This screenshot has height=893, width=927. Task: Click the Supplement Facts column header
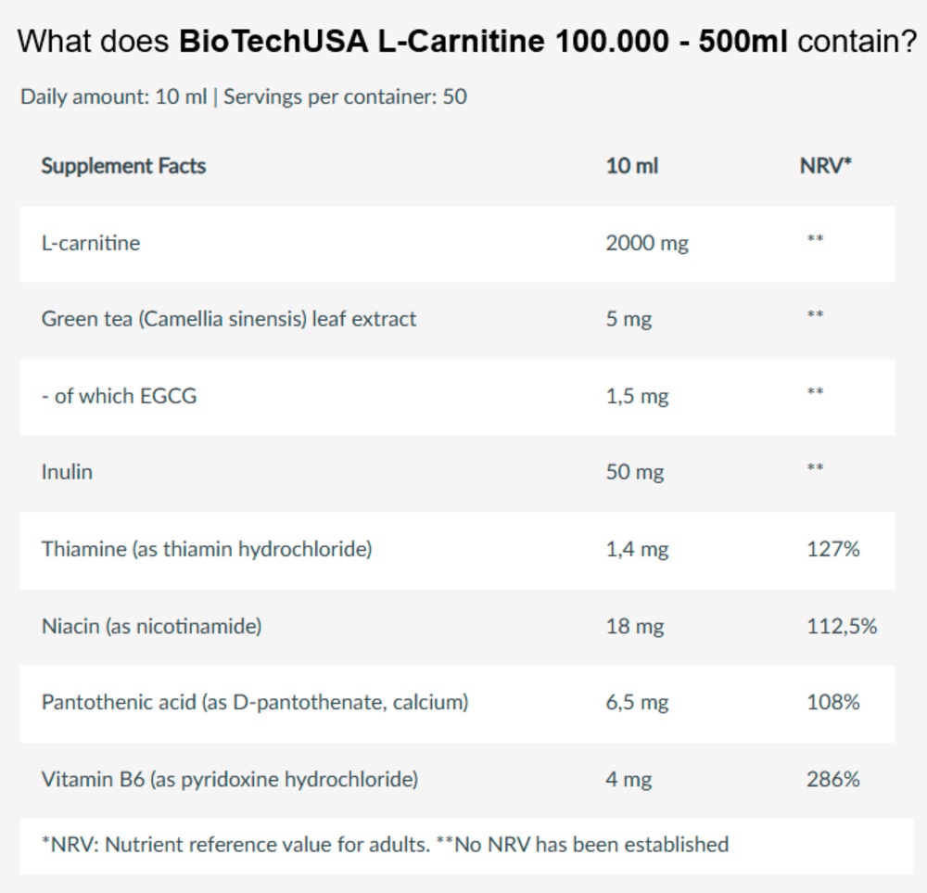[123, 166]
